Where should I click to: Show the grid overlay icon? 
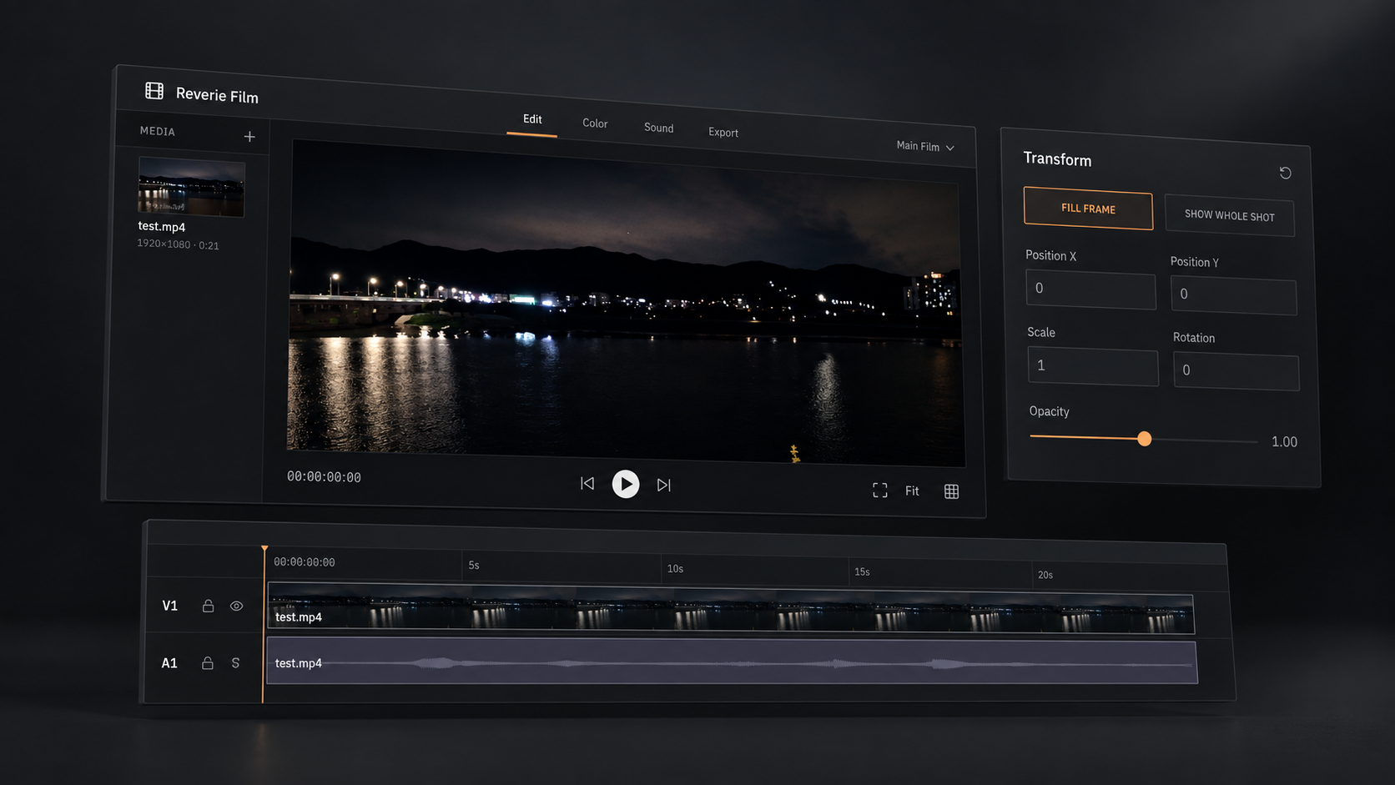(x=951, y=491)
